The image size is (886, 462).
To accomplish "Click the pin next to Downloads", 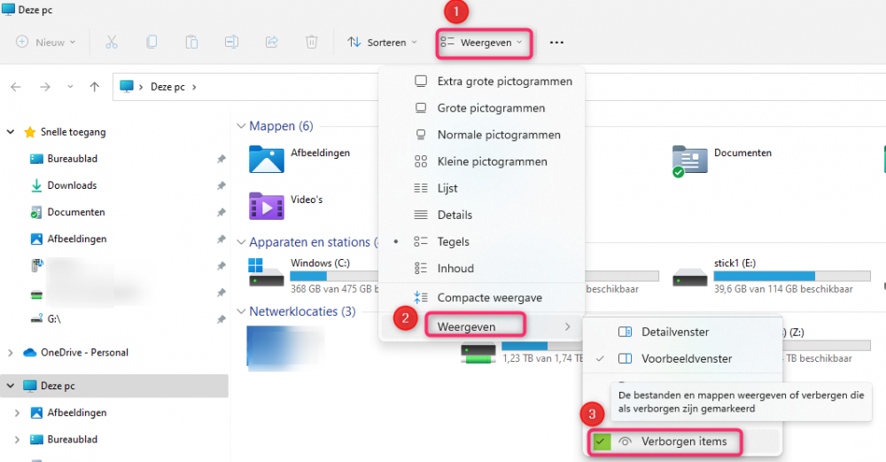I will tap(221, 186).
